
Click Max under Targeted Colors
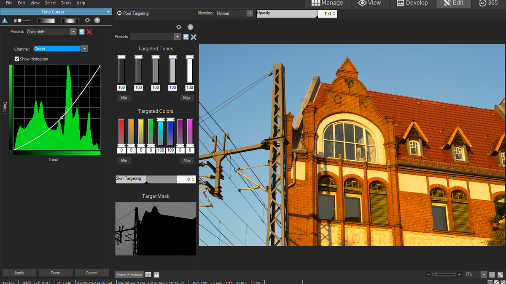(187, 160)
